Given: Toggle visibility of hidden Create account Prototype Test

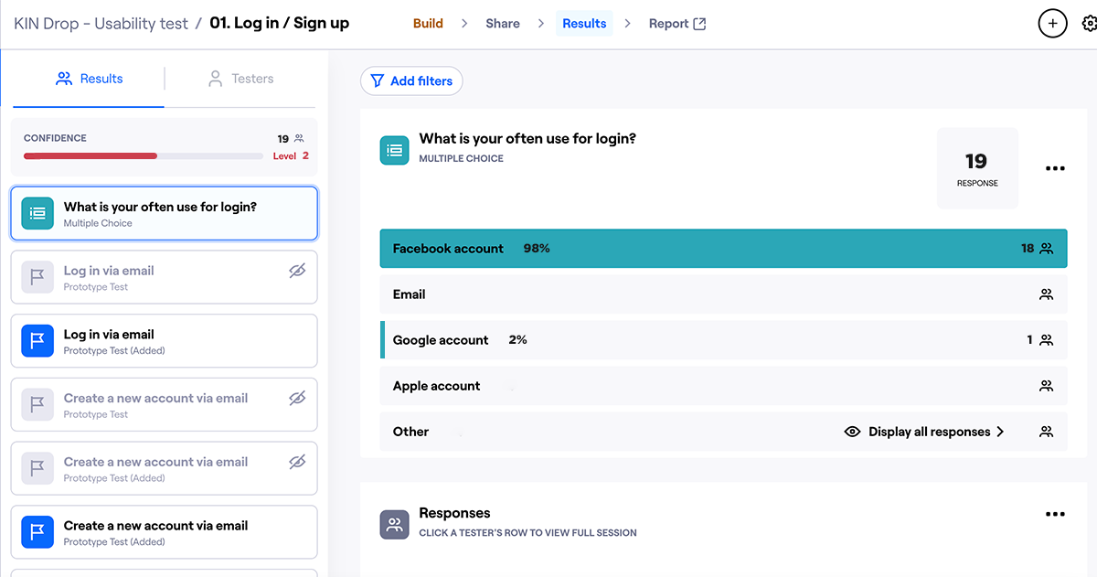Looking at the screenshot, I should click(x=297, y=399).
